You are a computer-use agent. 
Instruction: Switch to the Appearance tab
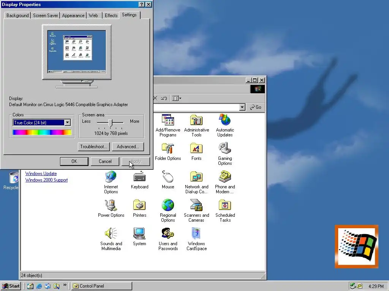(x=73, y=15)
